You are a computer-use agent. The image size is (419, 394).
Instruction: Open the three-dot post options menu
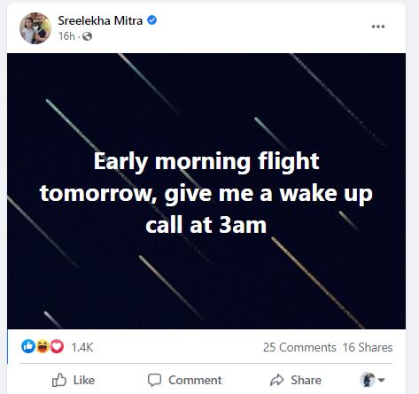[378, 27]
